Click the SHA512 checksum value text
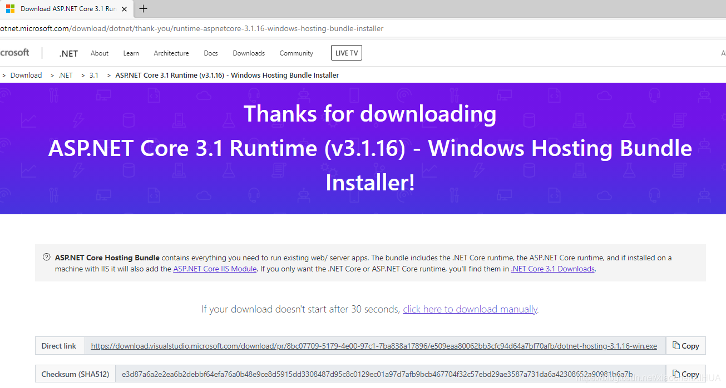This screenshot has width=726, height=388. pyautogui.click(x=377, y=374)
